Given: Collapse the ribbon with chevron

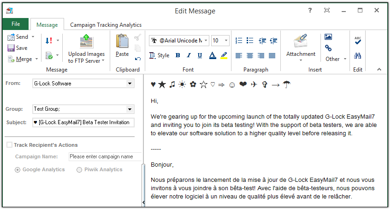Looking at the screenshot, I should (379, 69).
